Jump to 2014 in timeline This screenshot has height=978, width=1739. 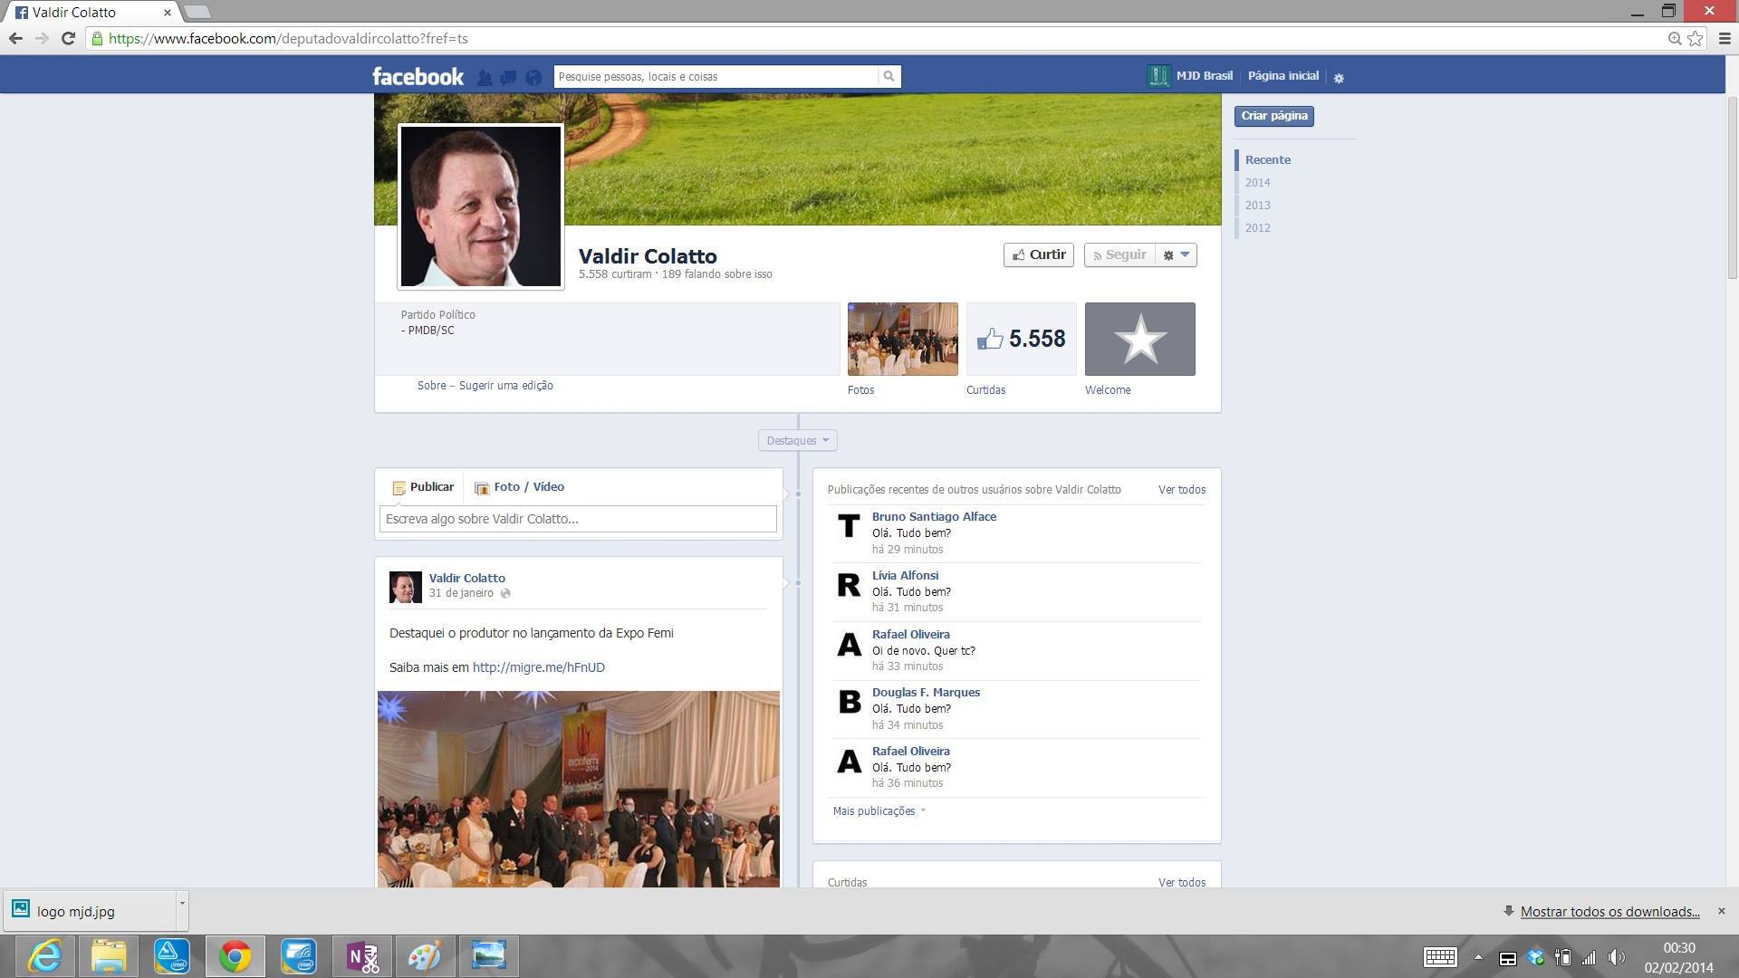coord(1257,183)
